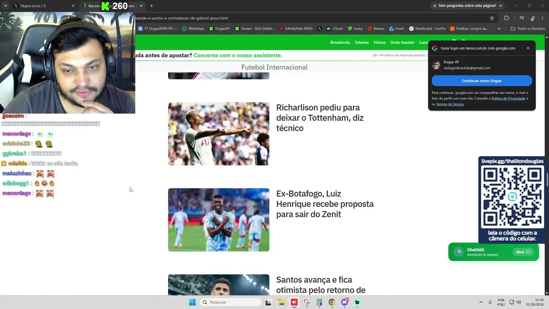Click Continuar como Dogao button

tap(482, 81)
